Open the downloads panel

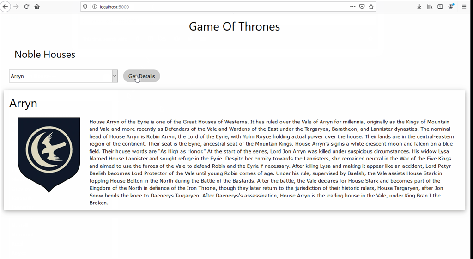[x=419, y=6]
